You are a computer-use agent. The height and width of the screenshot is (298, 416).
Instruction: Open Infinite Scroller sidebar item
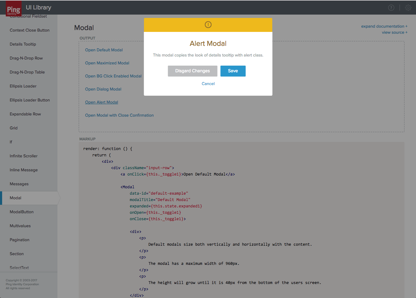[x=24, y=156]
